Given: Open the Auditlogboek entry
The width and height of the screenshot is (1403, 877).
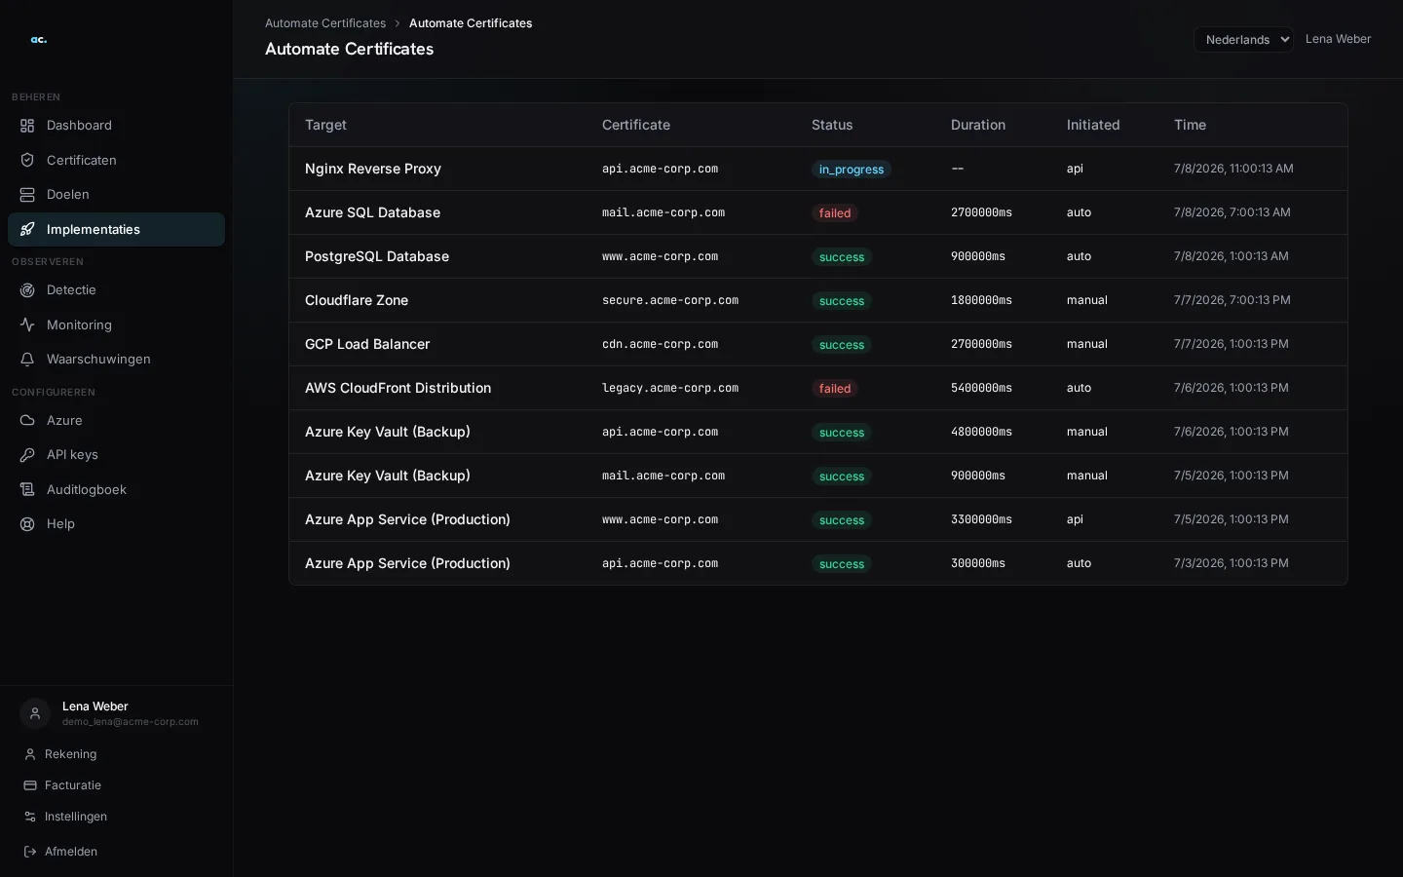Looking at the screenshot, I should (116, 490).
